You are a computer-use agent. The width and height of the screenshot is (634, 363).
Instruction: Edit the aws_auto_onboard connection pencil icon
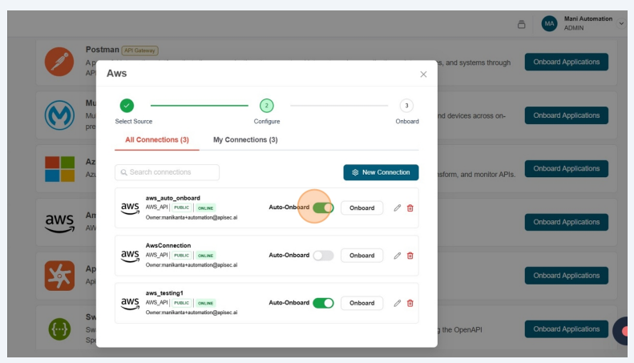[397, 208]
